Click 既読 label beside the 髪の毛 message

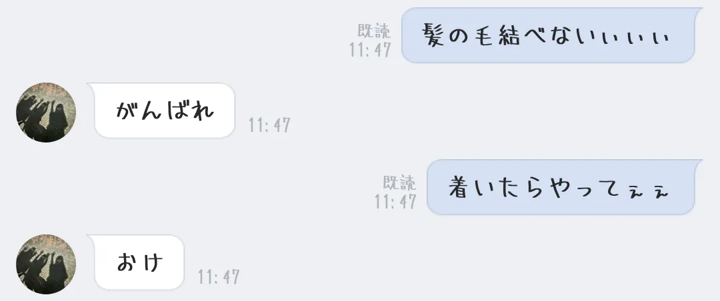(x=375, y=31)
